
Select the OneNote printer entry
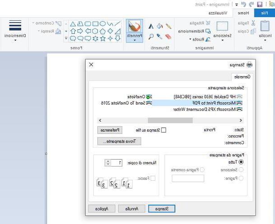coord(140,97)
